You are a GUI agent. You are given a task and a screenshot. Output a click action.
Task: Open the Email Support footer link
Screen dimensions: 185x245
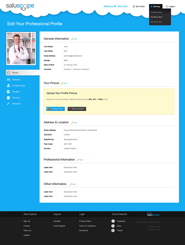pyautogui.click(x=59, y=226)
